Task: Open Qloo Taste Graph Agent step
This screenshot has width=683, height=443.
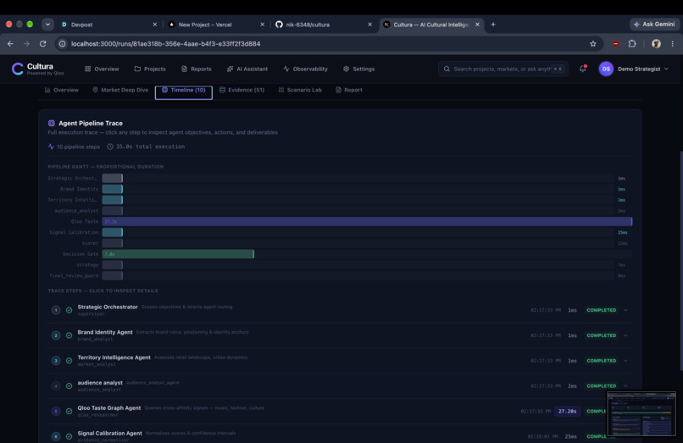Action: (x=340, y=411)
